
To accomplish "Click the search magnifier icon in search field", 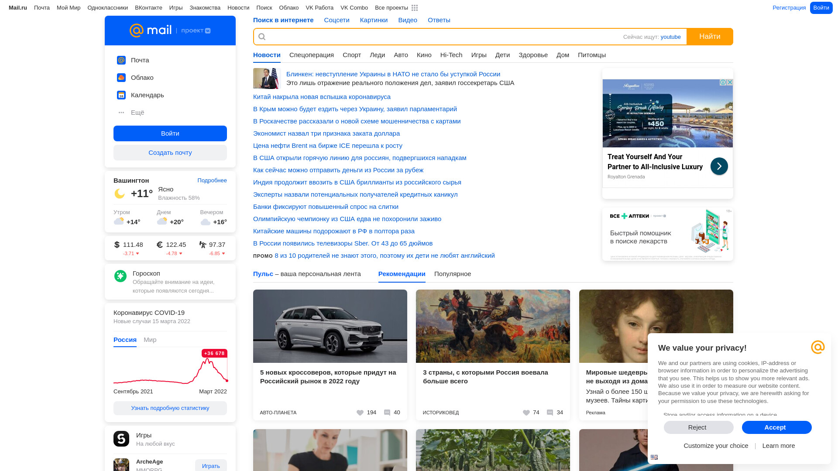I will [x=262, y=37].
